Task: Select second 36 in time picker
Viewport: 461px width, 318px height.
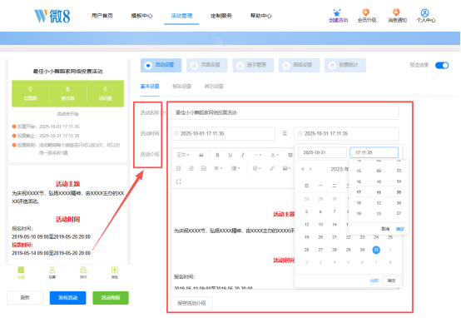Action: pyautogui.click(x=399, y=203)
